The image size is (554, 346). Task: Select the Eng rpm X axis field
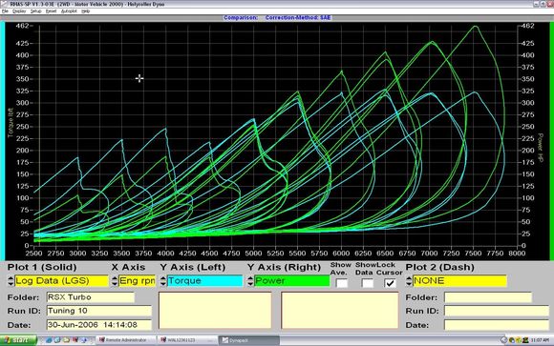[x=138, y=281]
